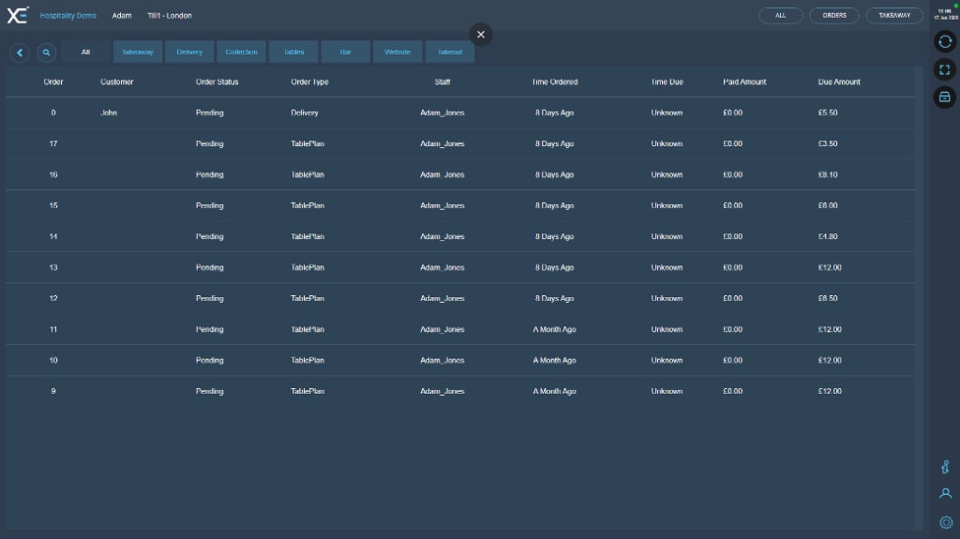Screen dimensions: 960x539
Task: Open the settings gear icon
Action: click(945, 522)
